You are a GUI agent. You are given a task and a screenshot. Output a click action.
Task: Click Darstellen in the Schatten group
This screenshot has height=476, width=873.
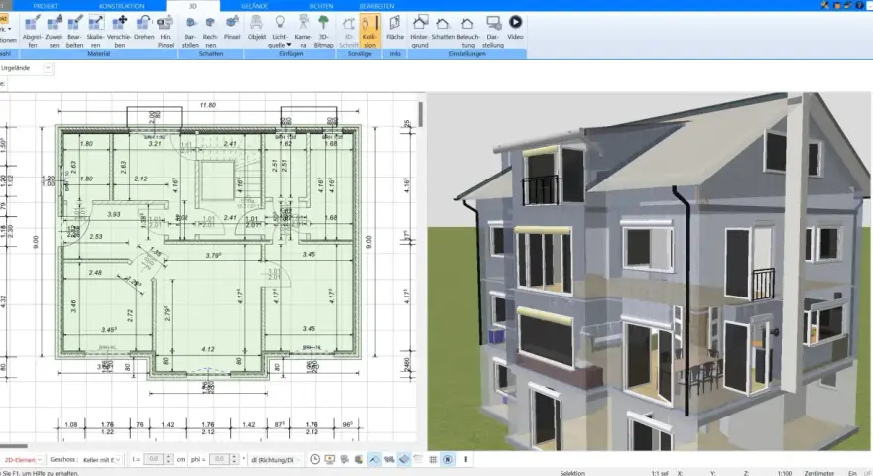click(190, 31)
